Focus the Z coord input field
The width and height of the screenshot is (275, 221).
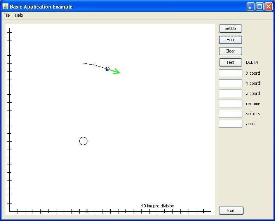(x=230, y=93)
